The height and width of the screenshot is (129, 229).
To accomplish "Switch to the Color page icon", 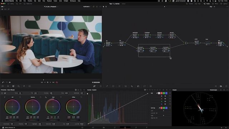I will (x=125, y=128).
